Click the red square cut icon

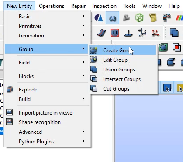pos(177,47)
